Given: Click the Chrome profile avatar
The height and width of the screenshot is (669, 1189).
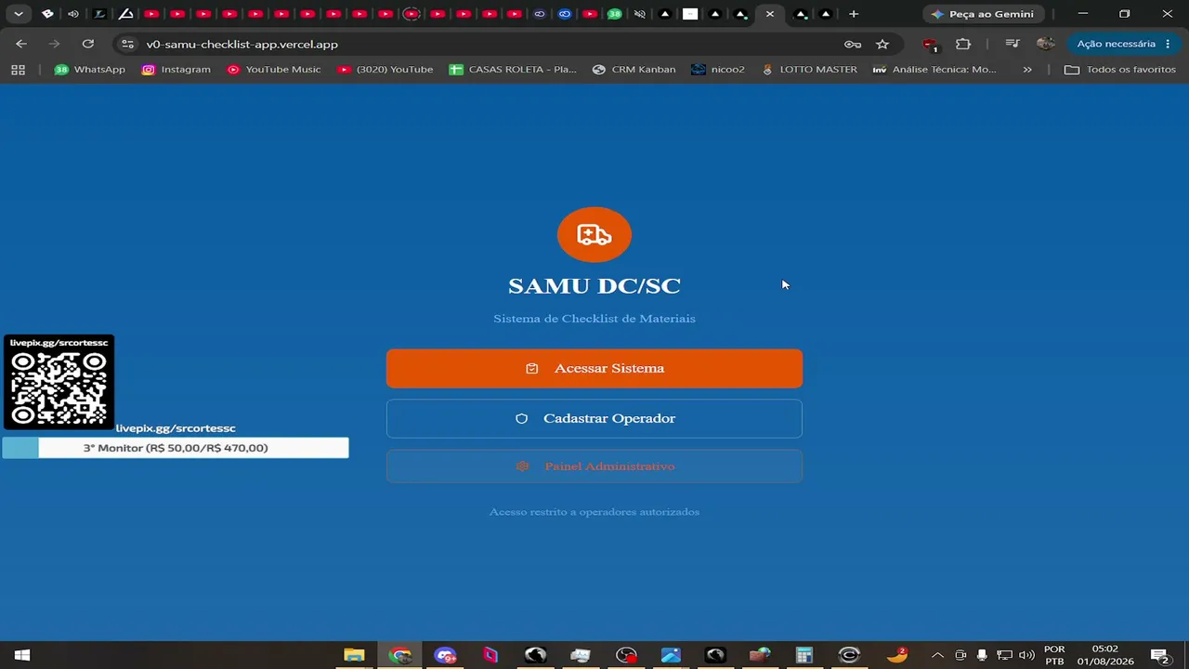Looking at the screenshot, I should pyautogui.click(x=1046, y=44).
